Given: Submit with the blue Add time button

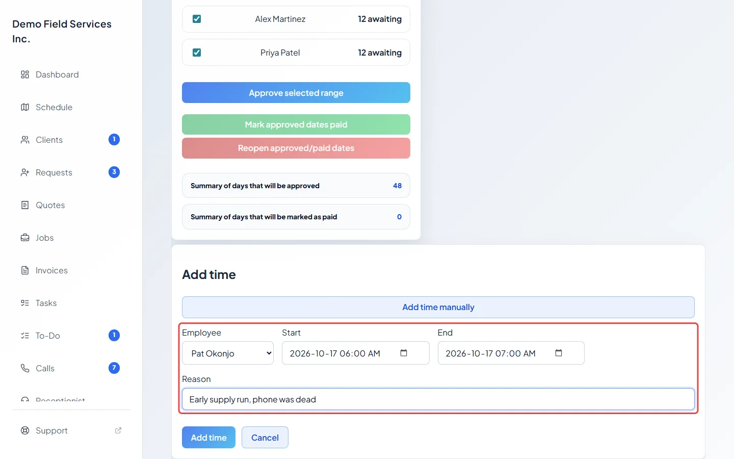Looking at the screenshot, I should point(208,438).
